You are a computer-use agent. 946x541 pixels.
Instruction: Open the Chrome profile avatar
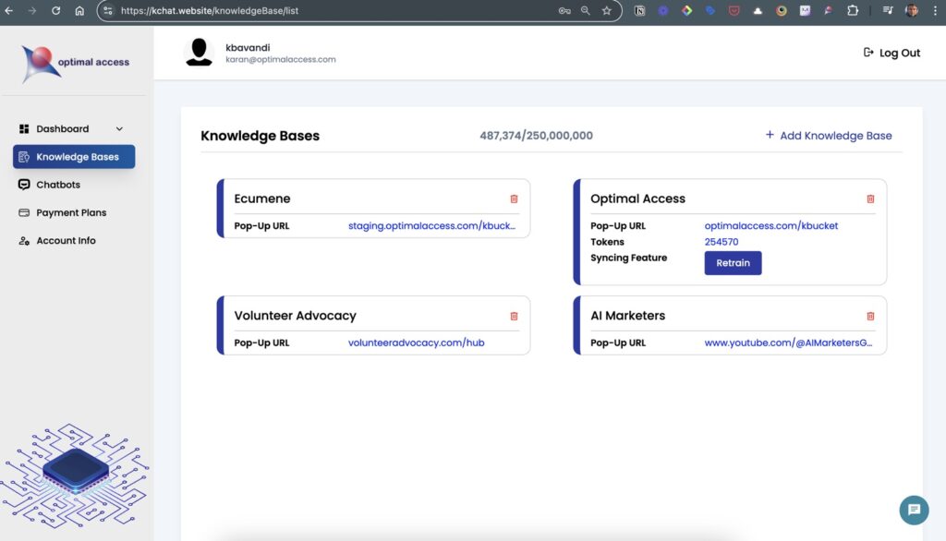point(912,10)
